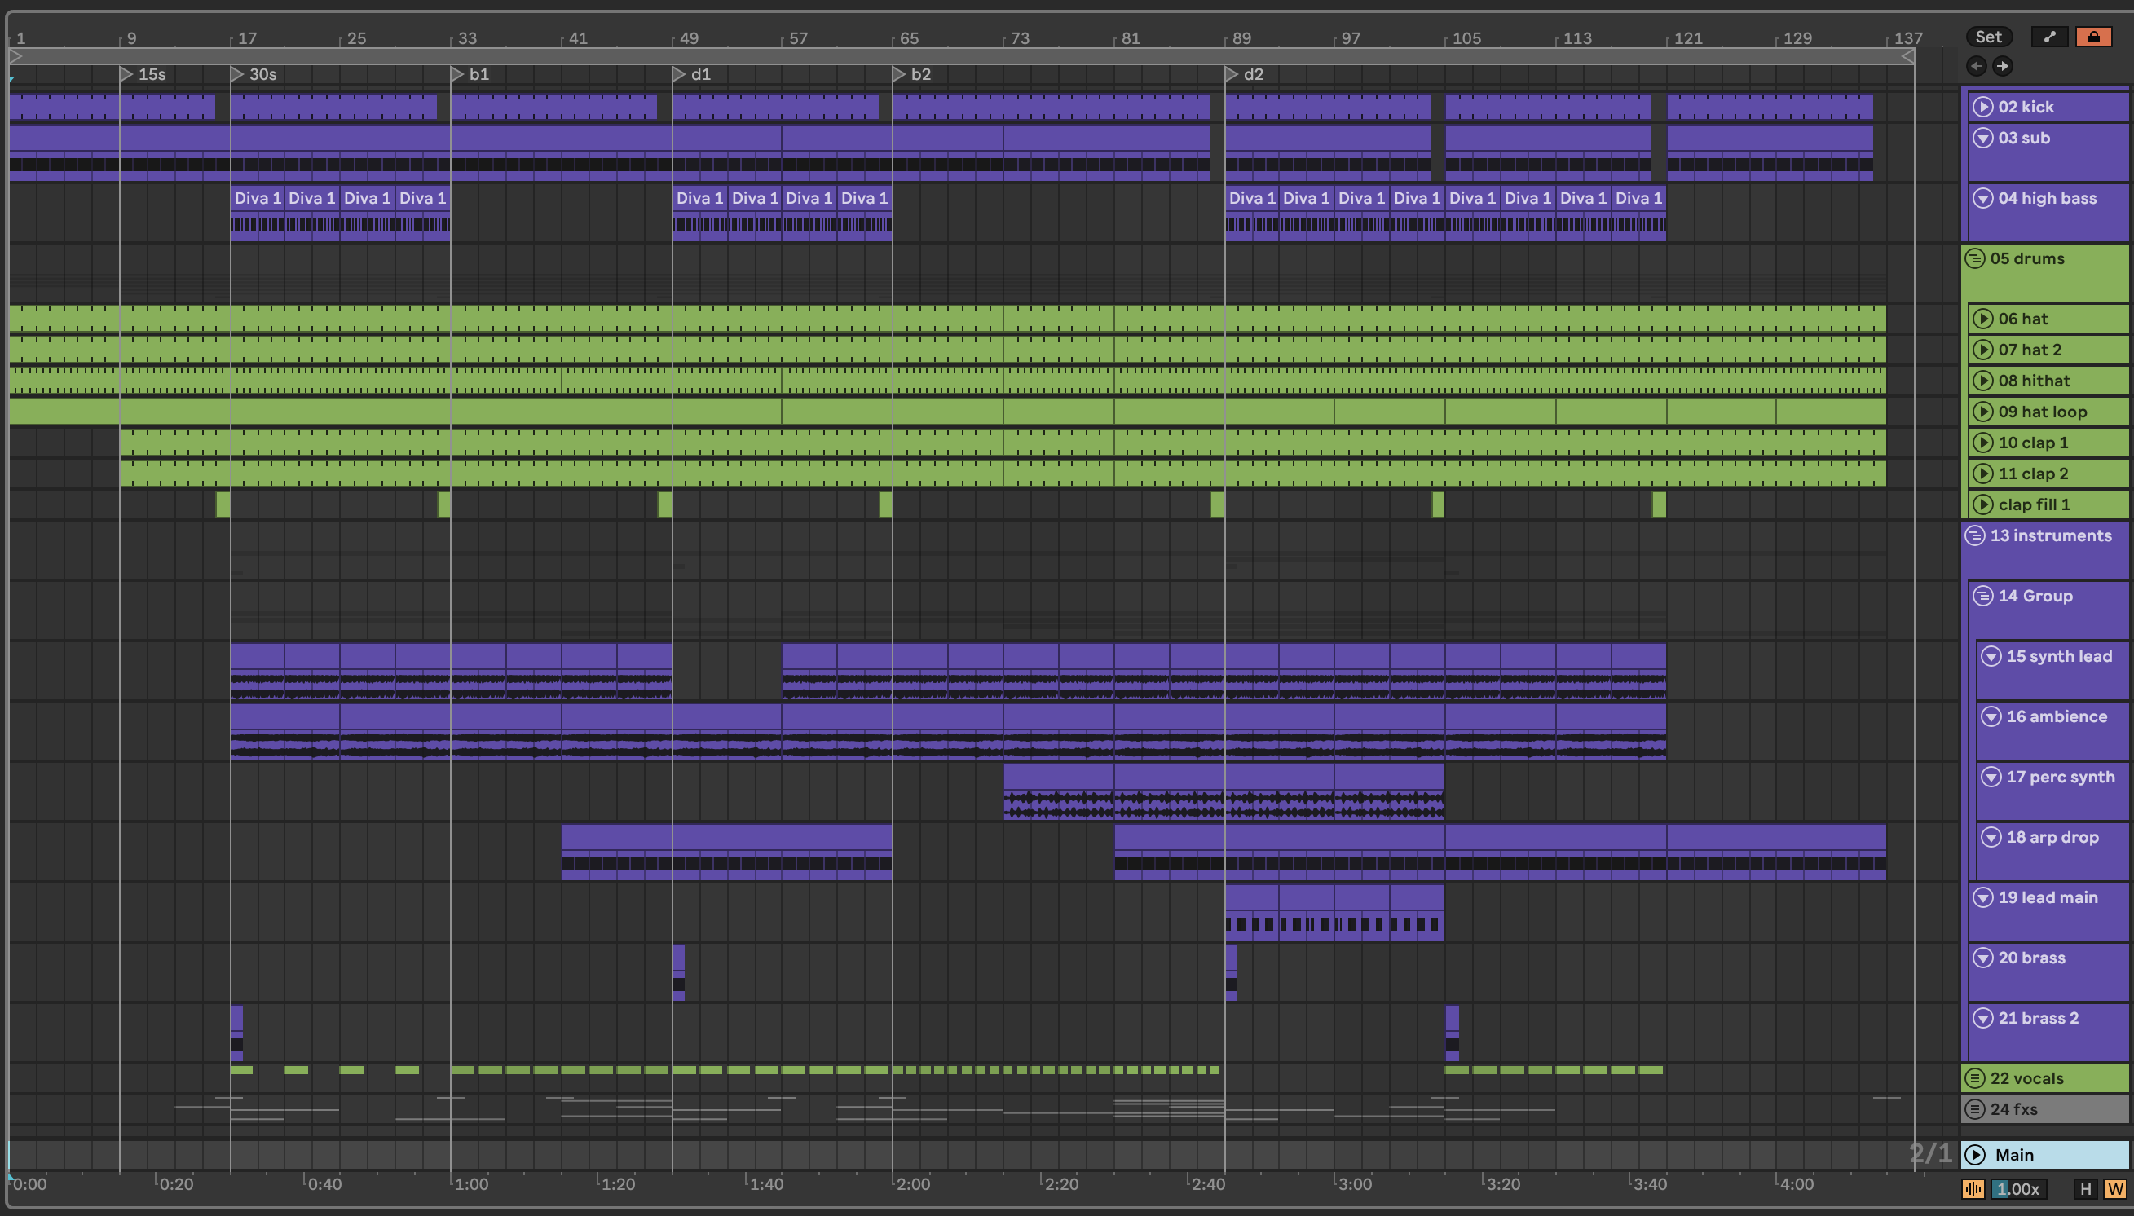Jump to previous locator arrow
The height and width of the screenshot is (1216, 2134).
click(1976, 66)
